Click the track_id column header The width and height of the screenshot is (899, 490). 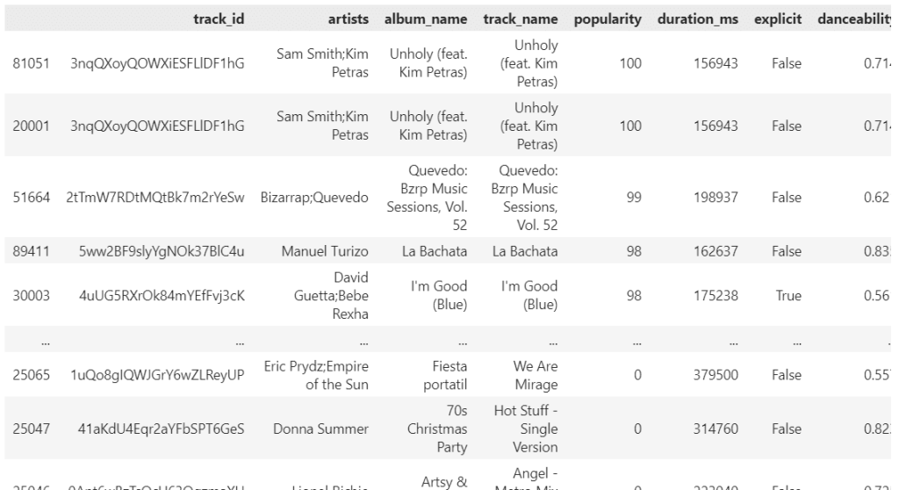(224, 18)
